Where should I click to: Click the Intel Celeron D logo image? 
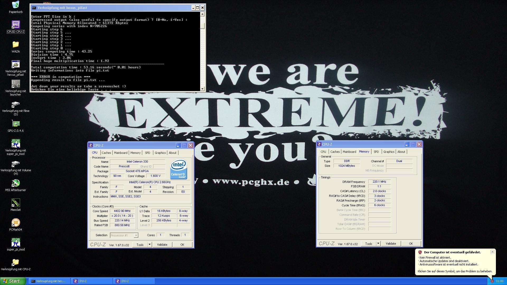point(179,169)
